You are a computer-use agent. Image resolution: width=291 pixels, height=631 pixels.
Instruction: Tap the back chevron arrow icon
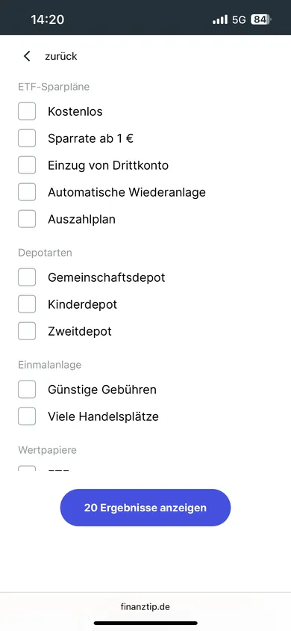(27, 56)
